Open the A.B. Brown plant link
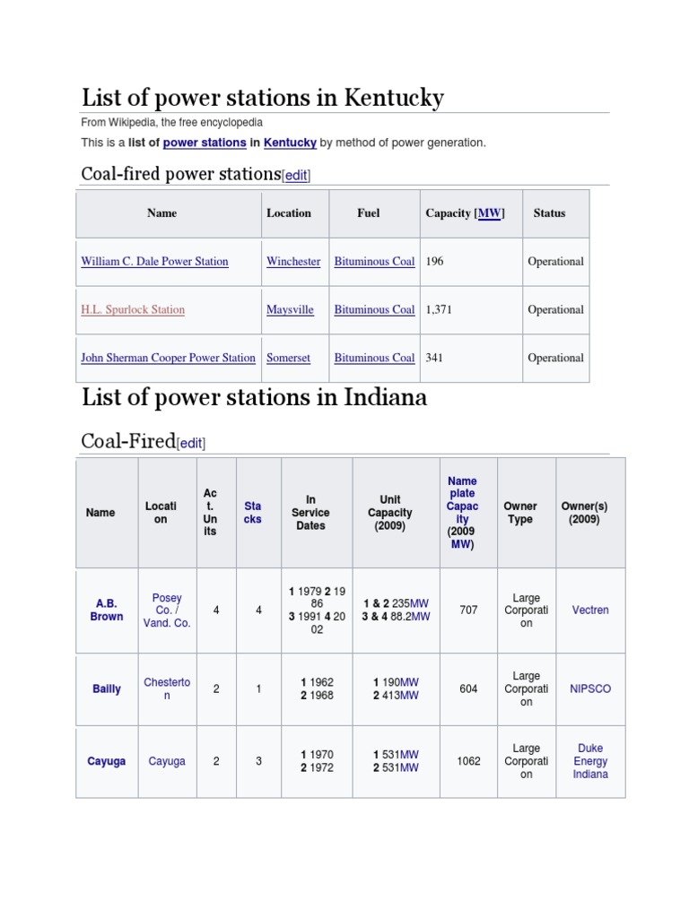Image resolution: width=689 pixels, height=918 pixels. [x=107, y=610]
